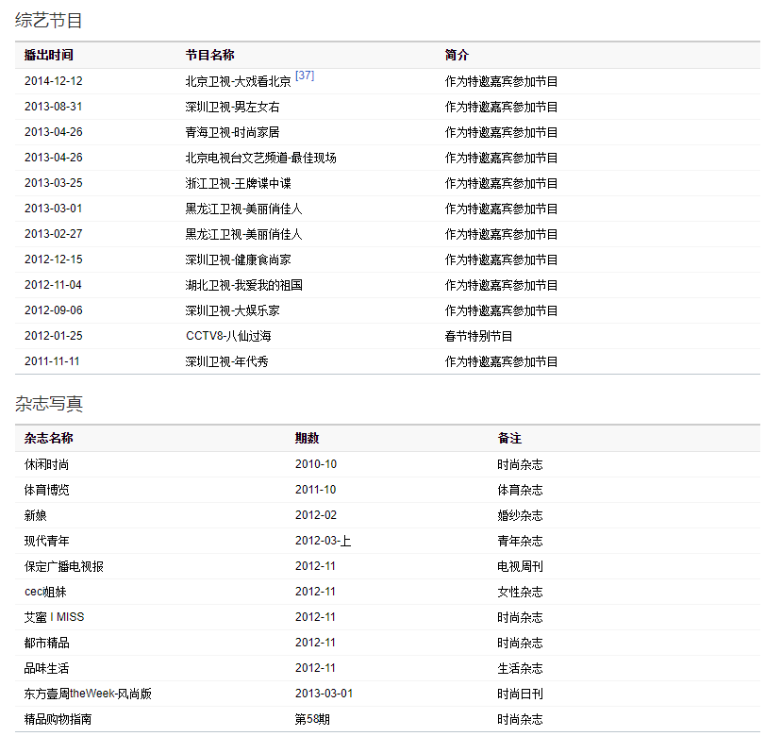Screen dimensions: 782x753
Task: Click the 杂志名称 column header
Action: click(x=49, y=439)
